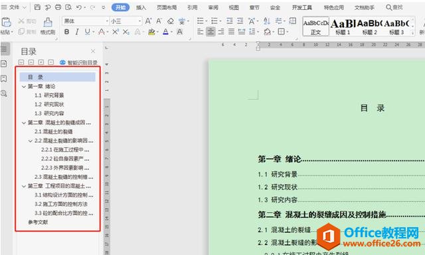This screenshot has height=255, width=425.
Task: Toggle align left button
Action: pyautogui.click(x=200, y=32)
